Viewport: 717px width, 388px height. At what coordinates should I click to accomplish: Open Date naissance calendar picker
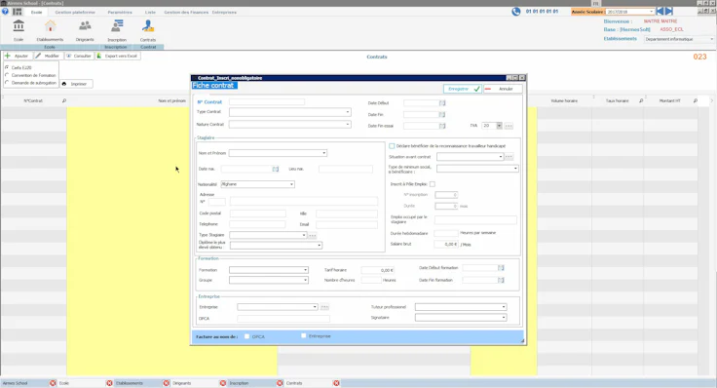coord(276,170)
